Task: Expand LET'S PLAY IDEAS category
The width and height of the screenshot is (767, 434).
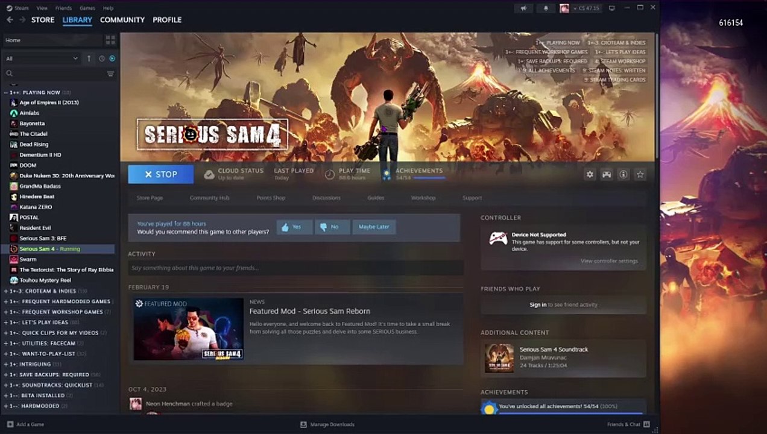Action: point(6,322)
